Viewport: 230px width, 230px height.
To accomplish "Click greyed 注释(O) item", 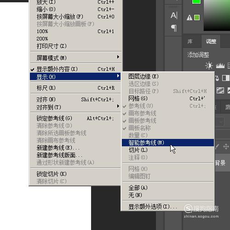I will 168,157.
